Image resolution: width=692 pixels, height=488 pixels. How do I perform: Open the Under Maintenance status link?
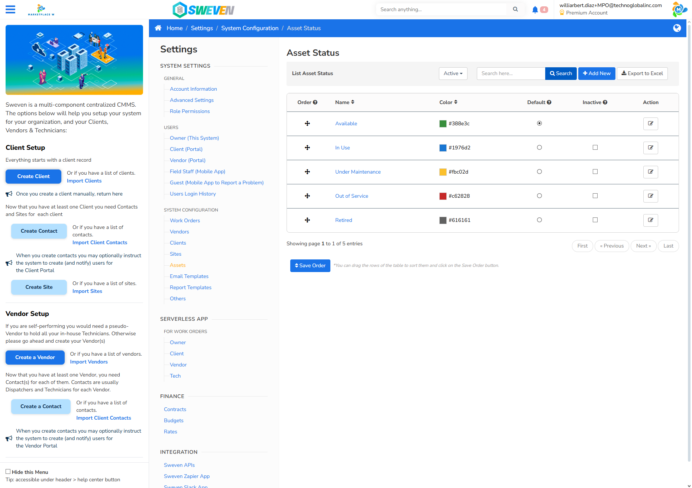tap(358, 172)
